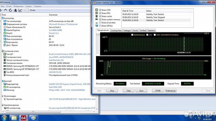Open Windows Explorer from the taskbar
Screen dimensions: 216x121
(x=14, y=118)
